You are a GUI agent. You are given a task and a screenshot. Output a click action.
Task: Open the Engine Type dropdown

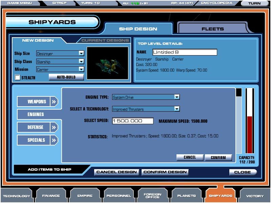(176, 97)
